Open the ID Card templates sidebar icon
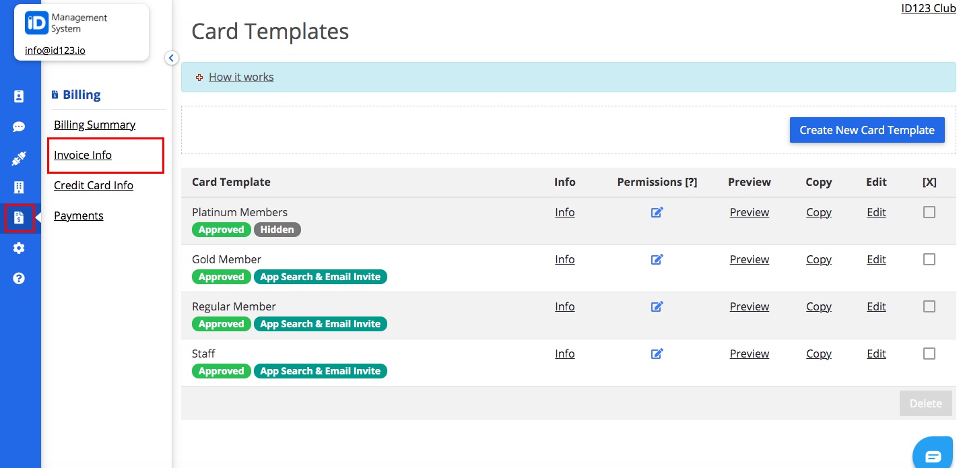The height and width of the screenshot is (468, 963). [x=20, y=96]
